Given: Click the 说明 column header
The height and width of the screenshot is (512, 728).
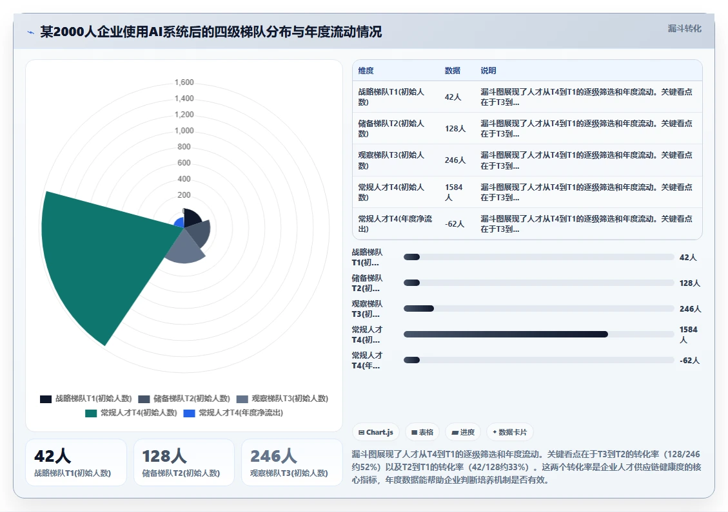Looking at the screenshot, I should (488, 70).
